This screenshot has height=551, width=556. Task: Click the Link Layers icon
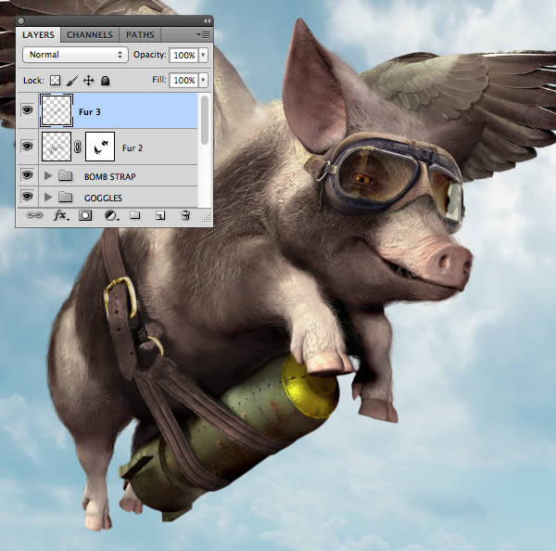34,215
